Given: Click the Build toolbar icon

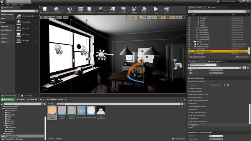Looking at the screenshot, I should pyautogui.click(x=144, y=10).
